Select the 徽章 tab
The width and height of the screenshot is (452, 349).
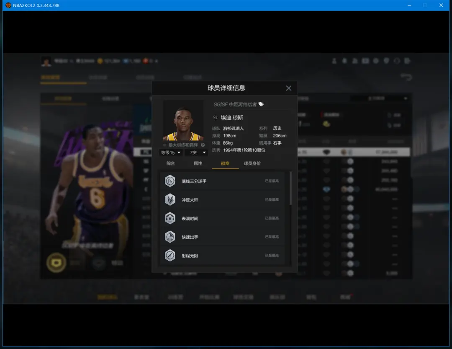point(225,163)
